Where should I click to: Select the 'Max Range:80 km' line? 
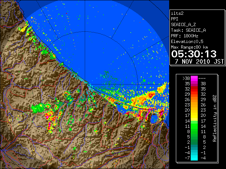click(x=189, y=47)
